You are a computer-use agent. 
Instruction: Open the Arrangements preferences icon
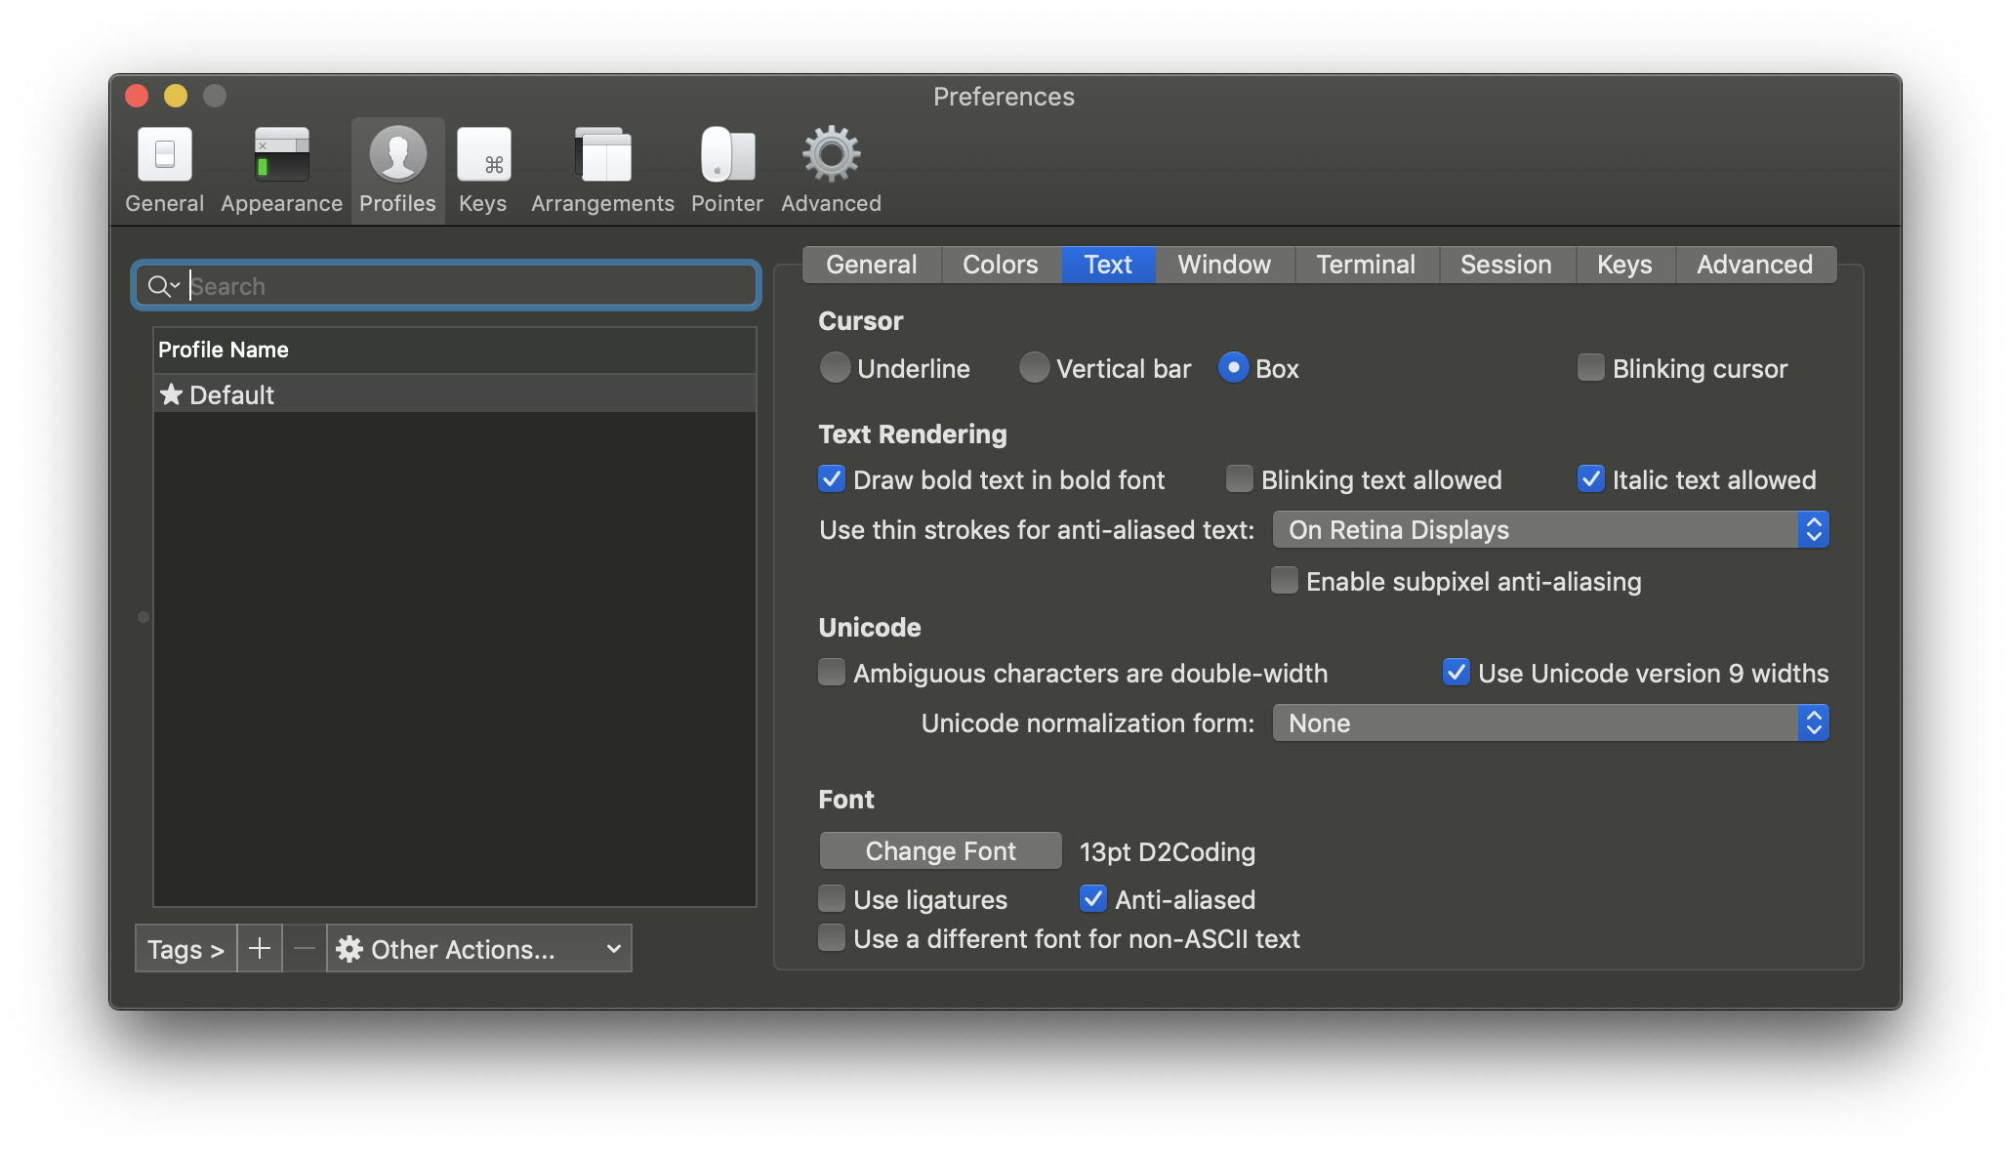(x=602, y=156)
